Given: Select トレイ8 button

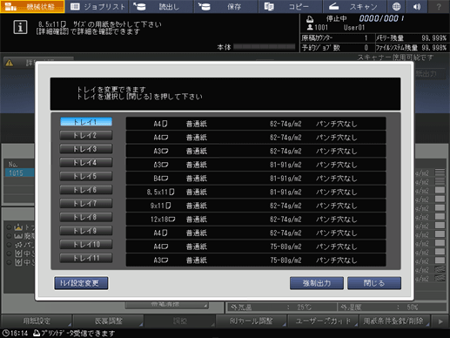Looking at the screenshot, I should click(x=86, y=217).
